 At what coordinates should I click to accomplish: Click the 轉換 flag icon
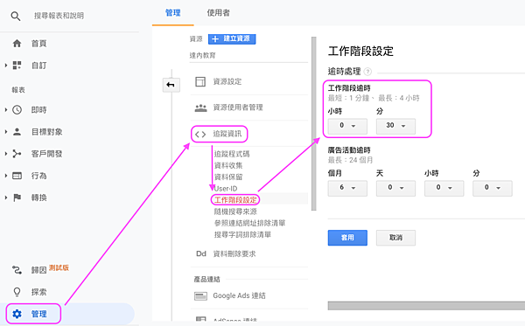coord(17,198)
